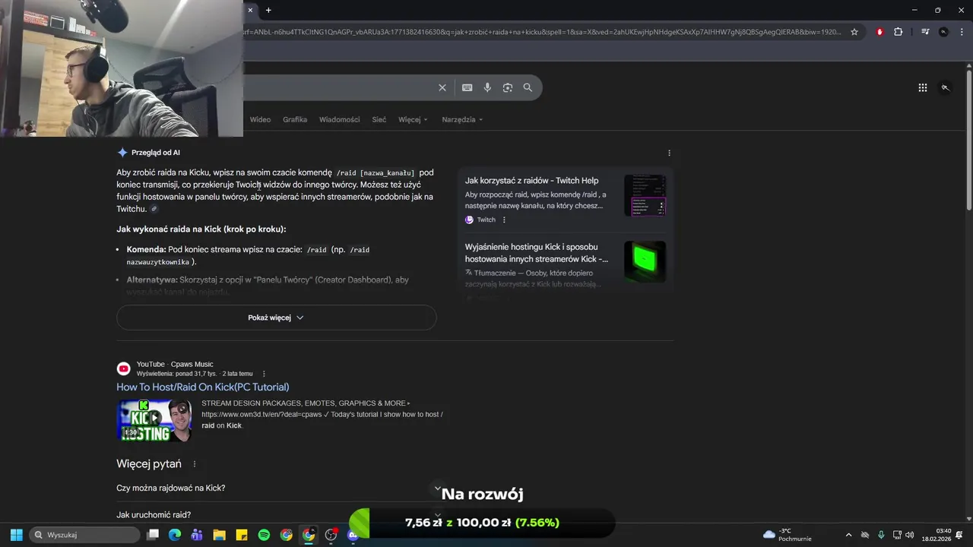Open OBS Studio from taskbar

pos(331,535)
